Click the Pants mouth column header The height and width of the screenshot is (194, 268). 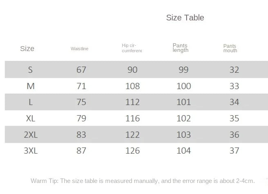[x=230, y=48]
